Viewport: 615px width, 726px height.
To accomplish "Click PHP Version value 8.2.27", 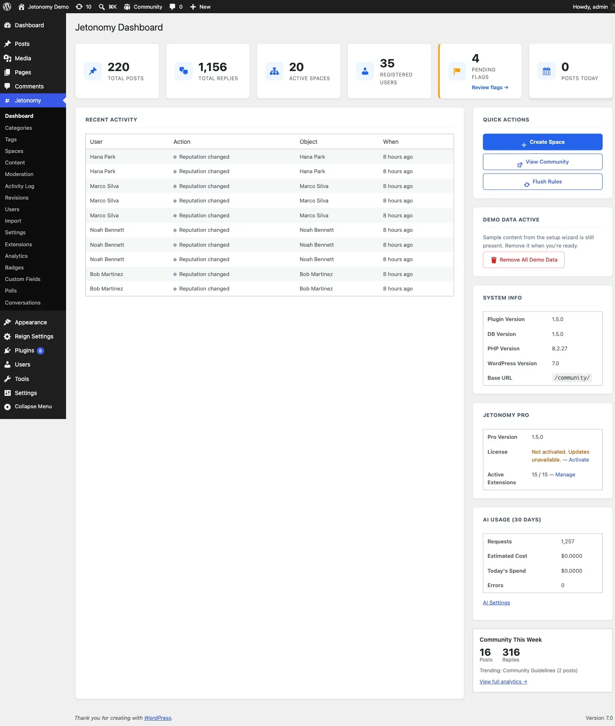I will (560, 349).
